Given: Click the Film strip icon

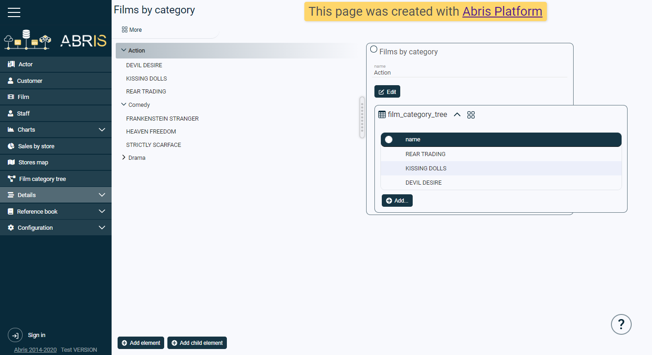Looking at the screenshot, I should tap(11, 97).
